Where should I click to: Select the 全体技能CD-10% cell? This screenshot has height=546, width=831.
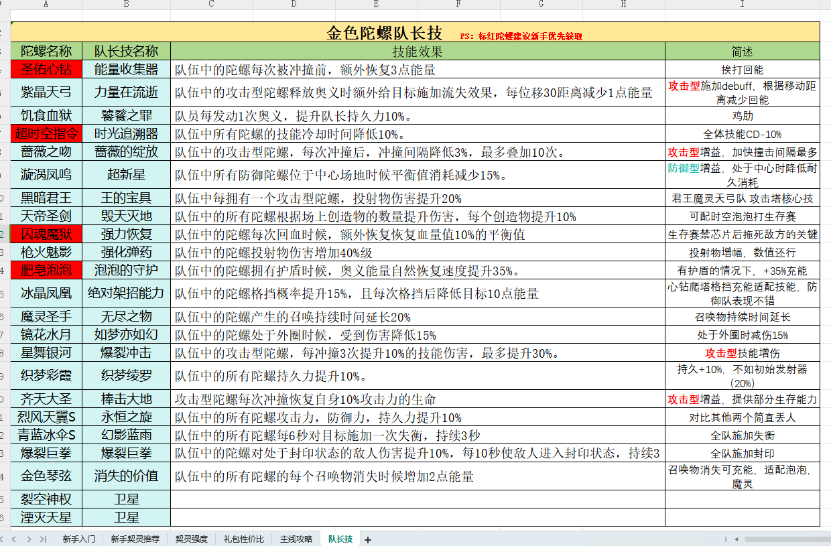point(743,133)
